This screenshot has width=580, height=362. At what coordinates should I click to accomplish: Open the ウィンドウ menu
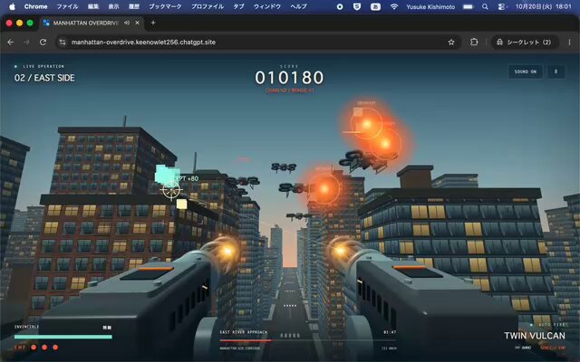(267, 6)
